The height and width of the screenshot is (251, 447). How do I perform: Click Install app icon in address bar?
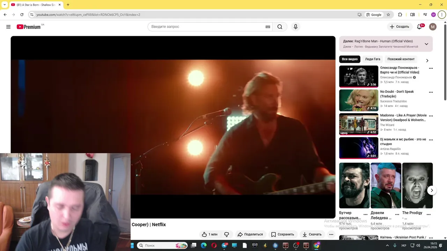pos(360,15)
